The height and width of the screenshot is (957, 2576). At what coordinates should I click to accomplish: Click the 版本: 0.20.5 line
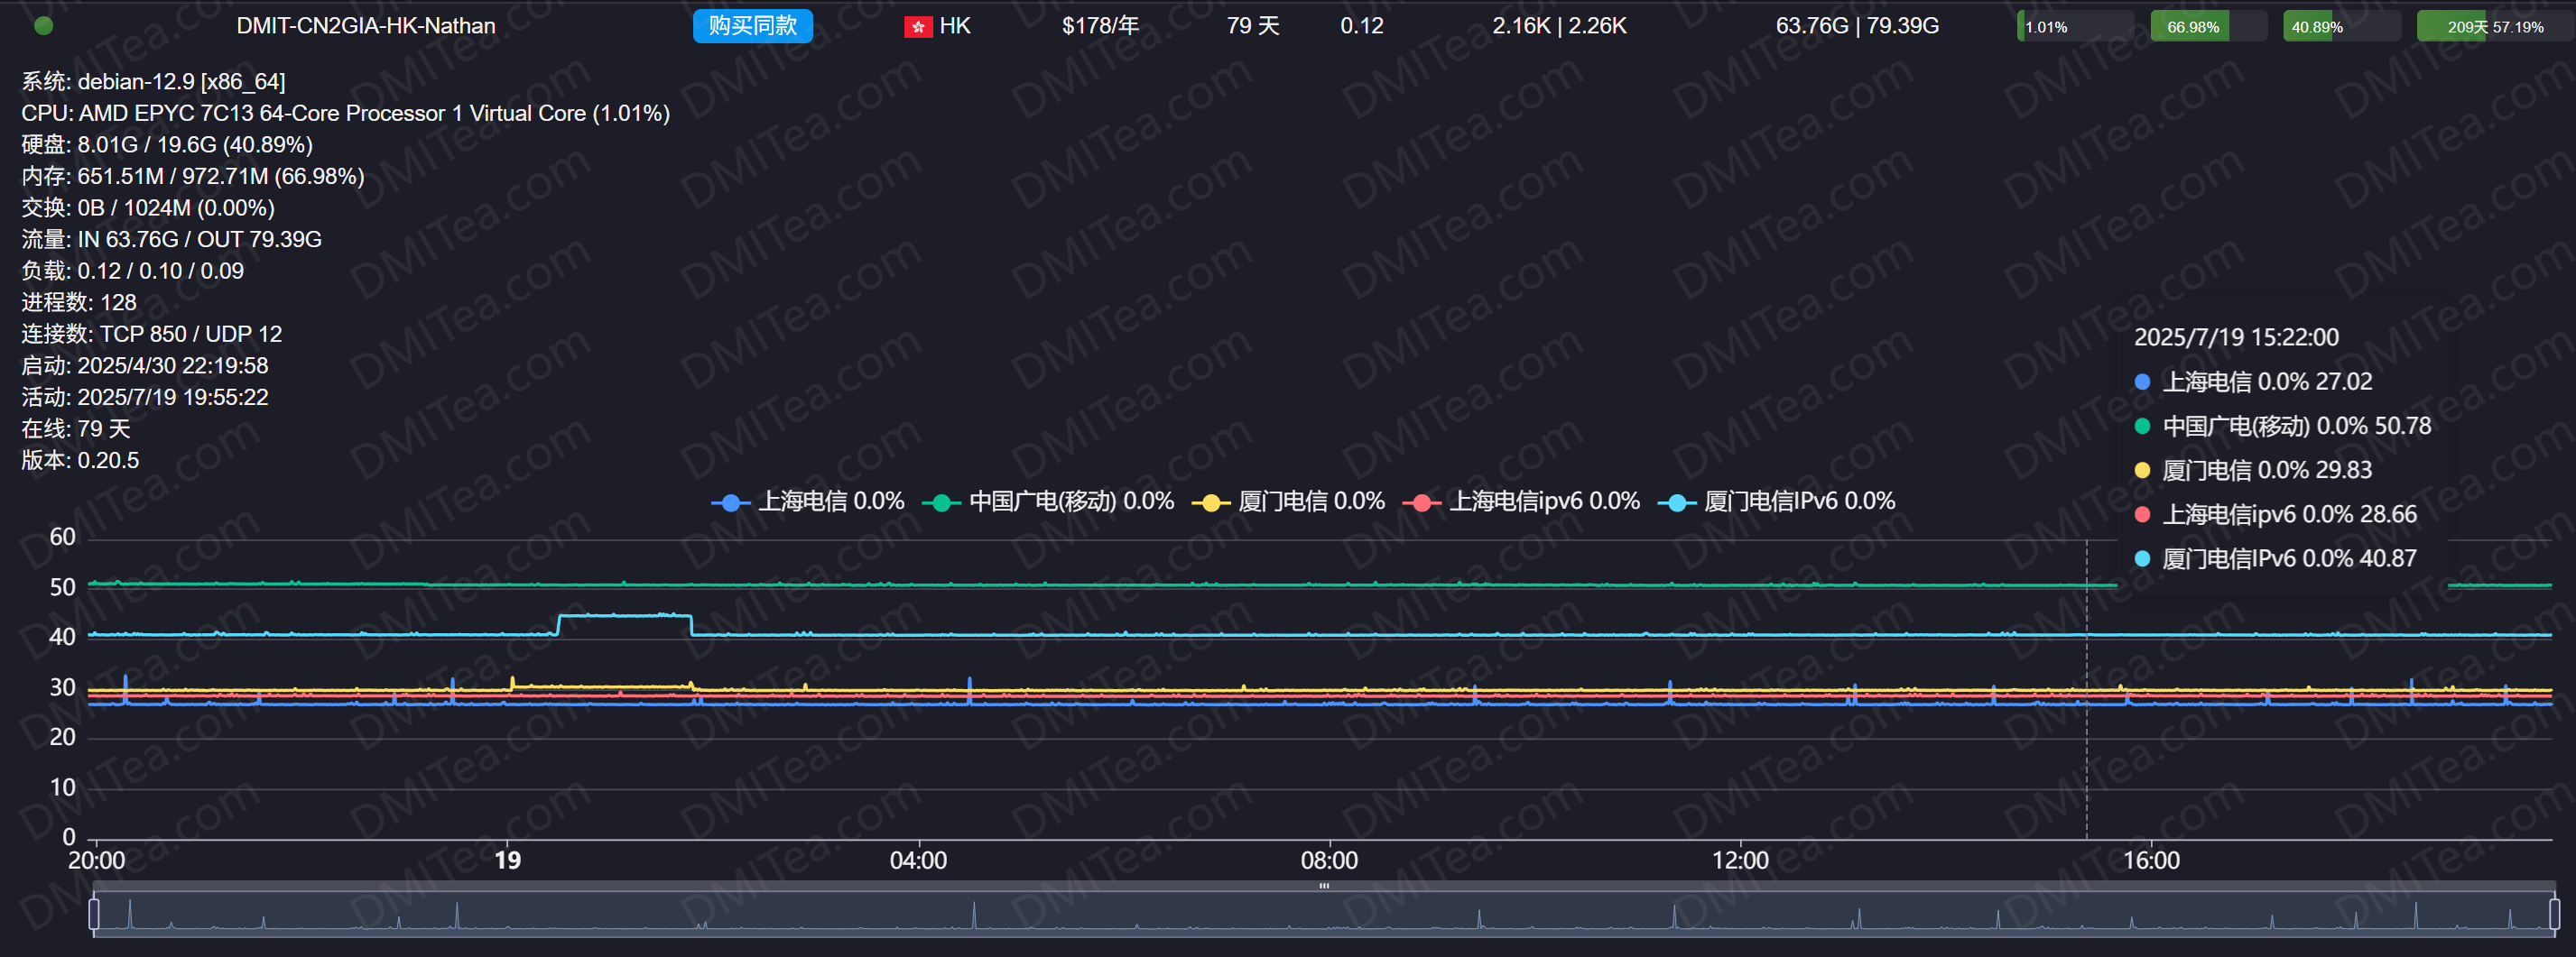coord(80,461)
